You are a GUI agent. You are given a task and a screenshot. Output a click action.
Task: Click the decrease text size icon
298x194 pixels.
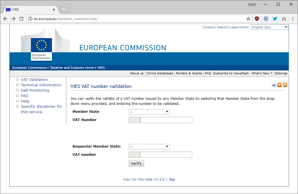click(x=280, y=85)
